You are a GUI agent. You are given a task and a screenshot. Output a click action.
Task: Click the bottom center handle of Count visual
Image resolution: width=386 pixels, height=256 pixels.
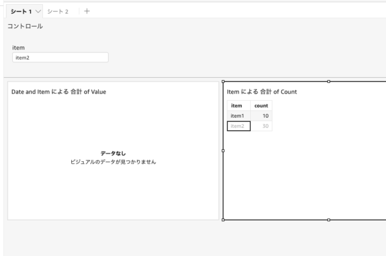[329, 220]
